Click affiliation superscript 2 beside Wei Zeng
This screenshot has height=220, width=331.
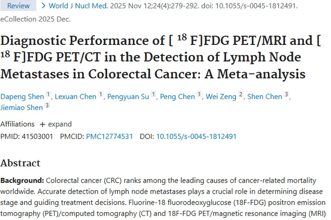click(241, 95)
